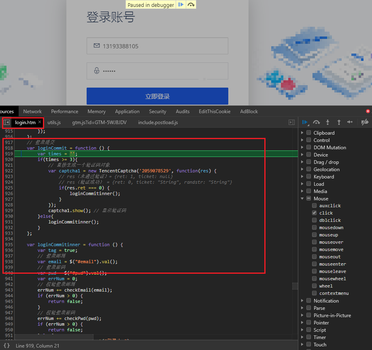Viewport: 372px width, 350px height.
Task: Click TencentCaptcha in line 922
Action: [x=118, y=171]
